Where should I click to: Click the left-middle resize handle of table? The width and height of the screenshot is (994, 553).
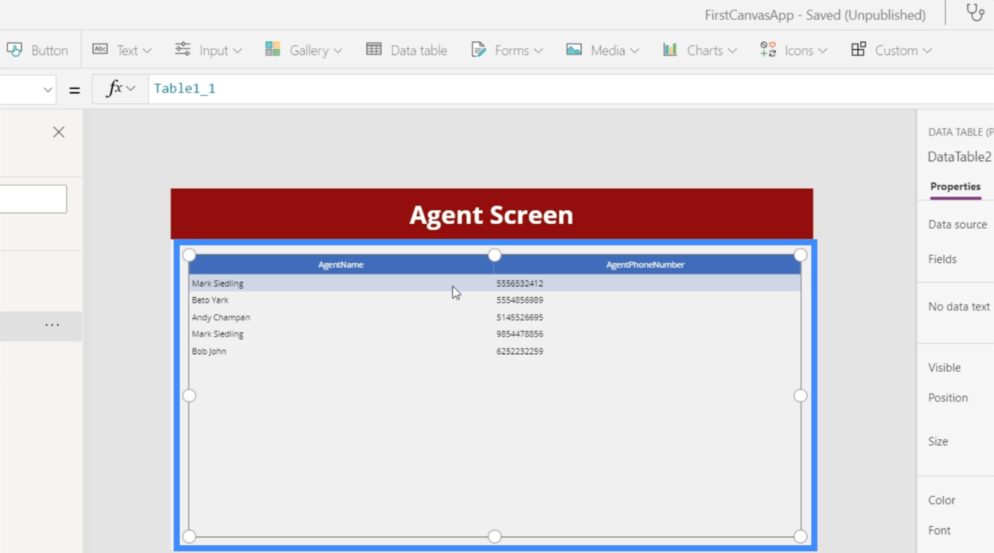(x=189, y=396)
